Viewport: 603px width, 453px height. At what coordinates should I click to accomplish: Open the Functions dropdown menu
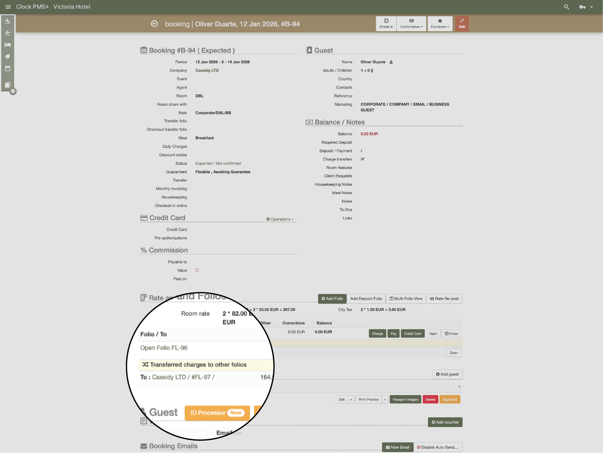440,23
